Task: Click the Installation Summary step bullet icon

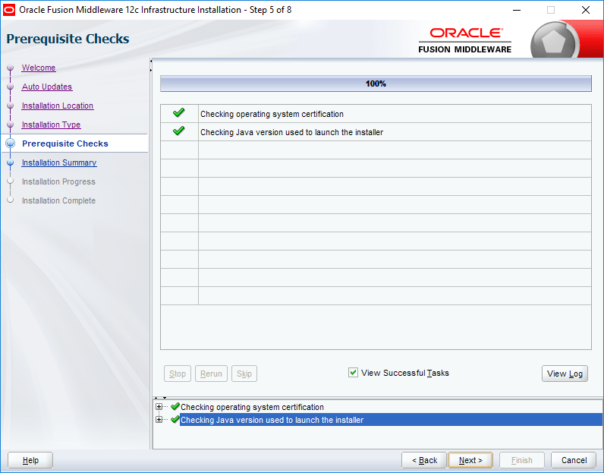Action: [11, 162]
